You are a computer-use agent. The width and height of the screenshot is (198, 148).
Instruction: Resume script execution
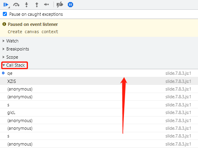click(x=6, y=5)
